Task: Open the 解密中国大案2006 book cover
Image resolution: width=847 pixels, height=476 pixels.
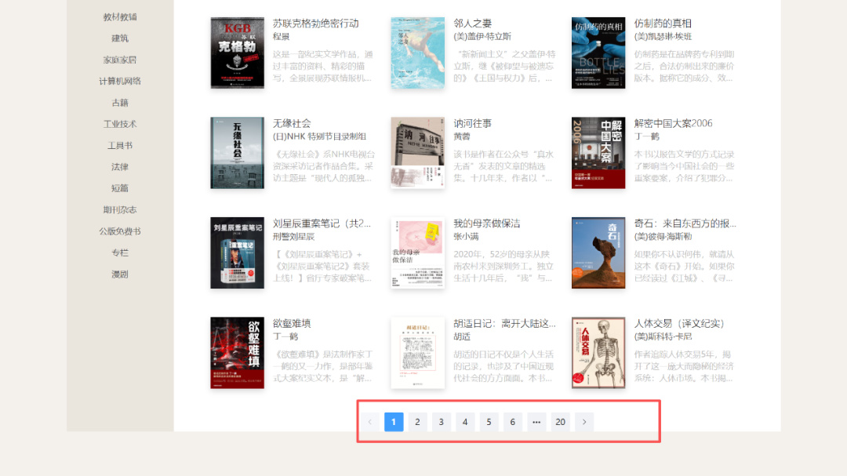Action: pos(598,153)
